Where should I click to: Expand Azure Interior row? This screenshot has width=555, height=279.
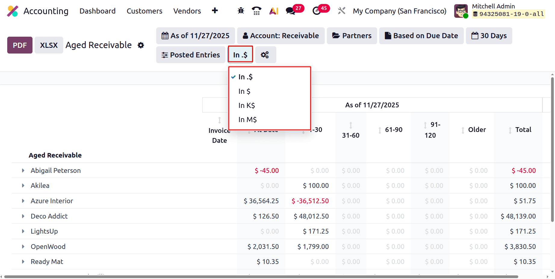(x=23, y=201)
